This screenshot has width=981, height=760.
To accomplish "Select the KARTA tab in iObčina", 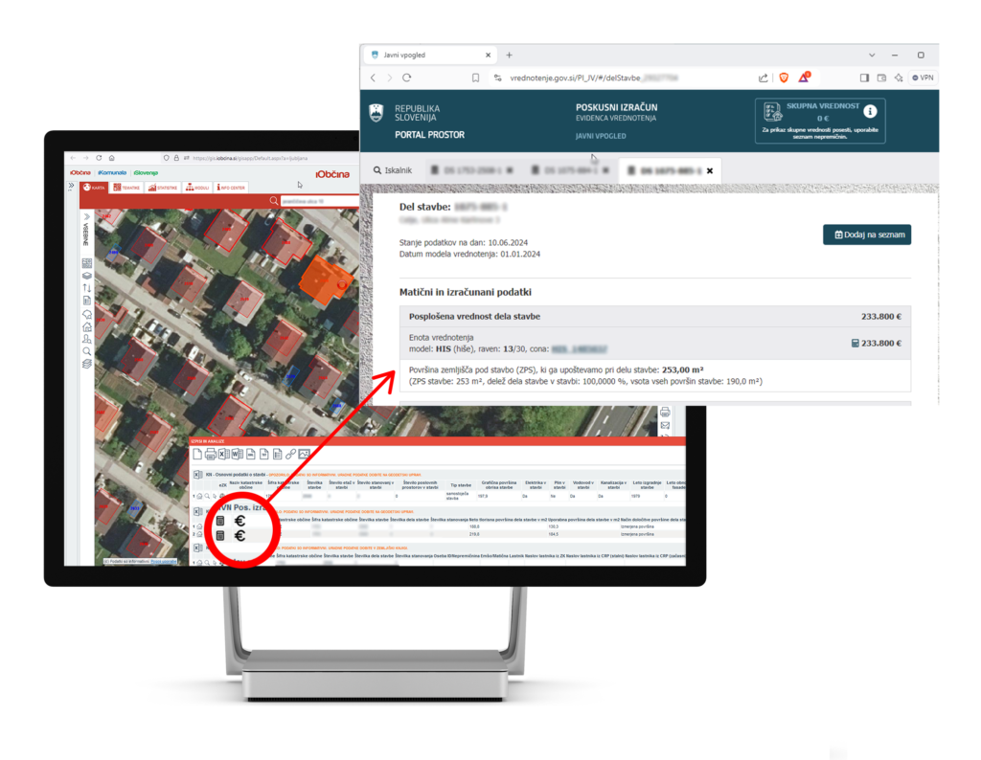I will point(94,188).
